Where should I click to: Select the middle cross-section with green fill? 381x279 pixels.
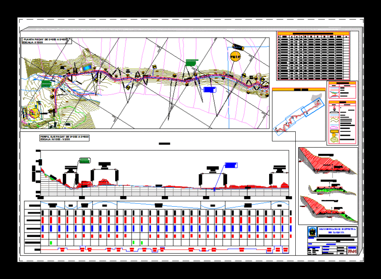[331, 188]
